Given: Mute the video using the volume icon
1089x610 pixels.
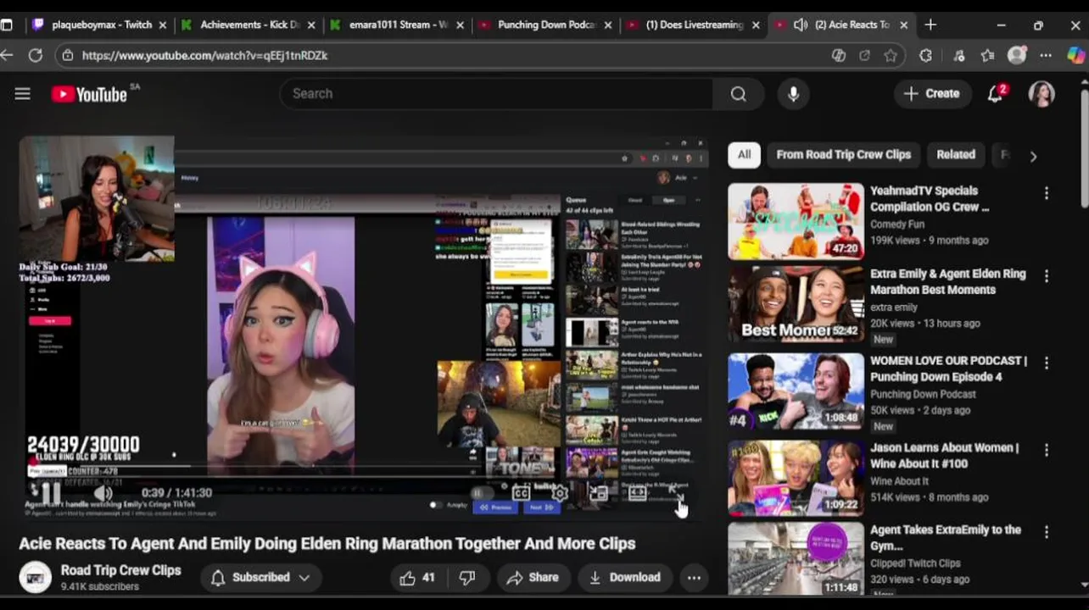Looking at the screenshot, I should (x=103, y=492).
